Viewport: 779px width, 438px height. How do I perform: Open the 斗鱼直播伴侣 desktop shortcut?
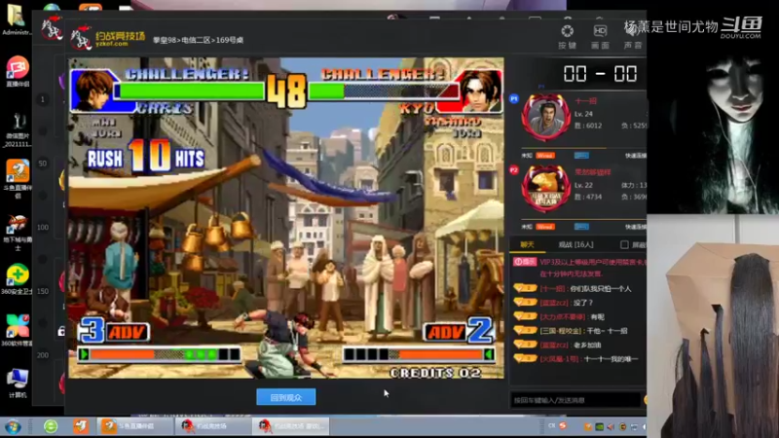(x=18, y=179)
